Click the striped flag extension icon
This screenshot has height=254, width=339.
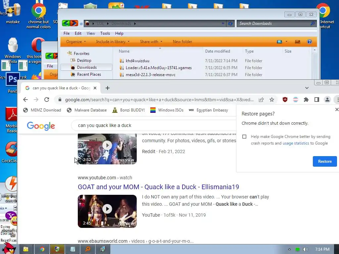296,100
